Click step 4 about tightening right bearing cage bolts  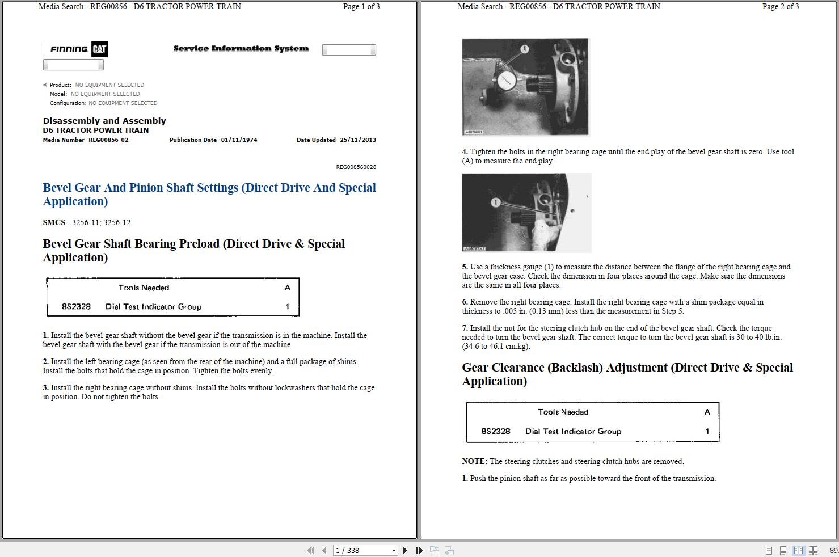coord(628,157)
